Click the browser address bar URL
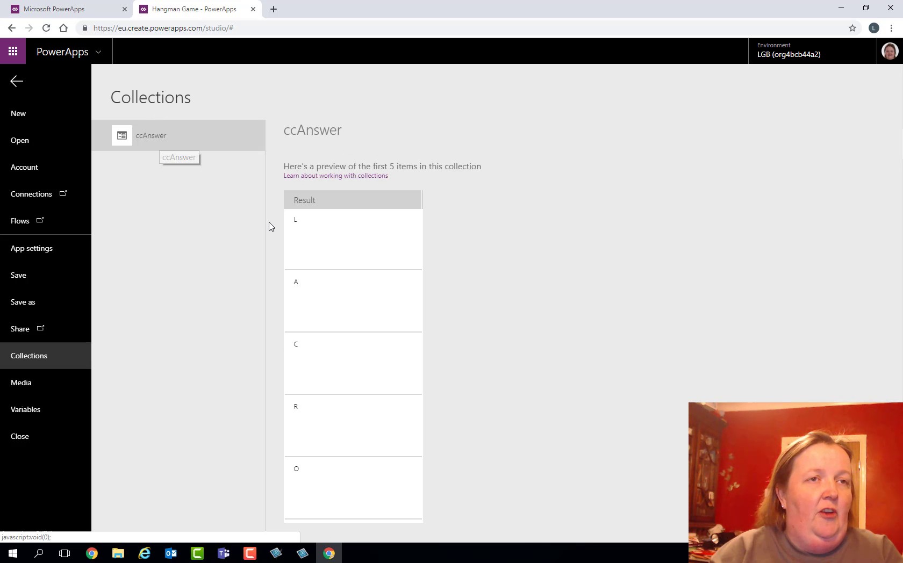This screenshot has width=903, height=563. coord(163,28)
